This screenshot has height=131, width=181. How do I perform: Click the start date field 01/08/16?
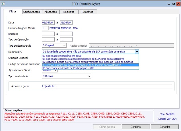[x=48, y=22]
